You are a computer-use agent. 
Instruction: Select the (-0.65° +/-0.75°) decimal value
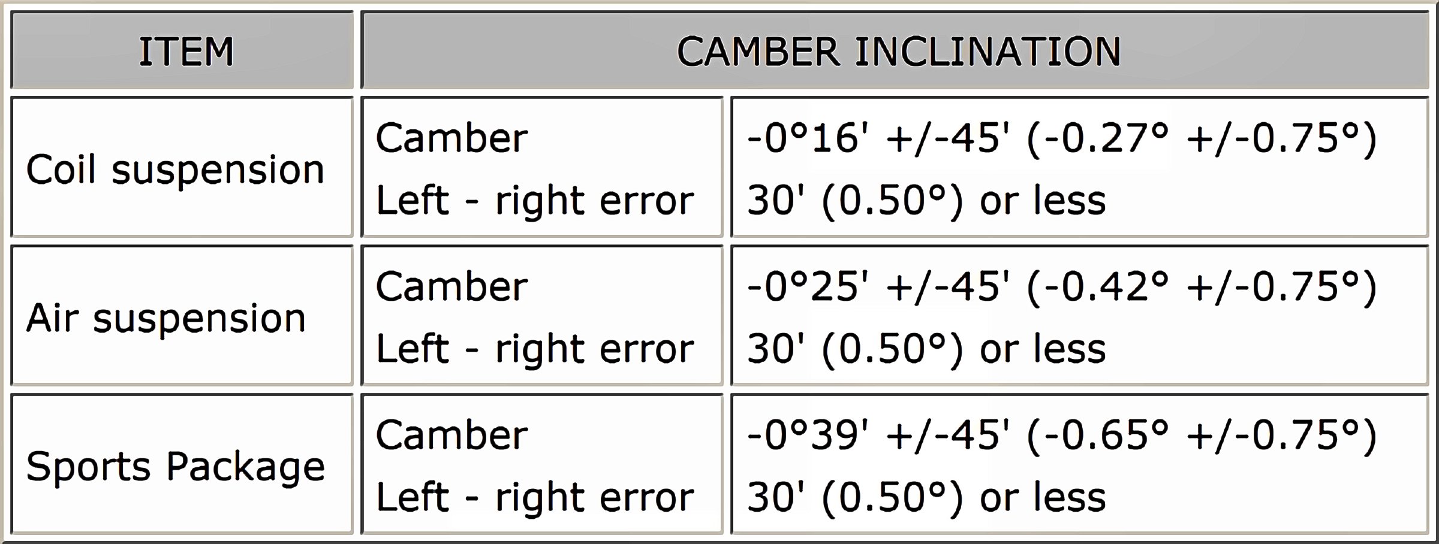[x=1201, y=435]
